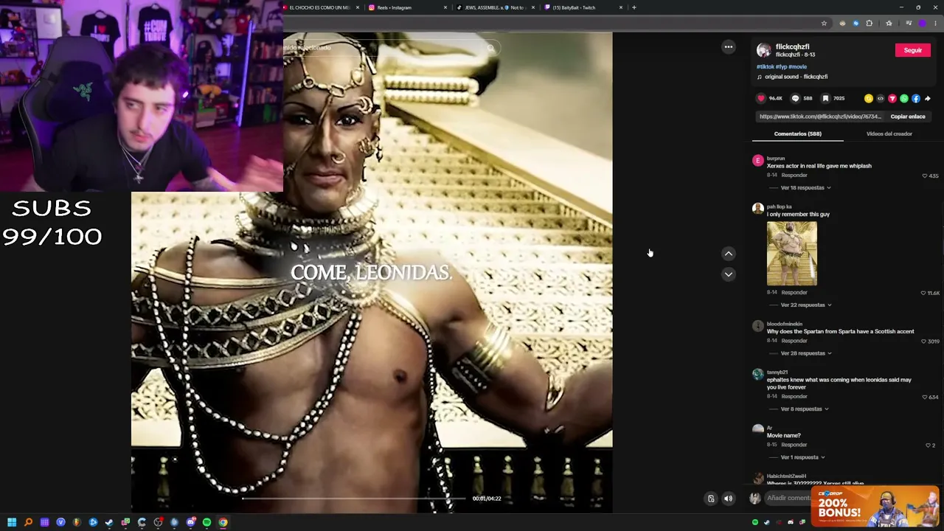Mute the video with the speaker icon
944x531 pixels.
729,499
